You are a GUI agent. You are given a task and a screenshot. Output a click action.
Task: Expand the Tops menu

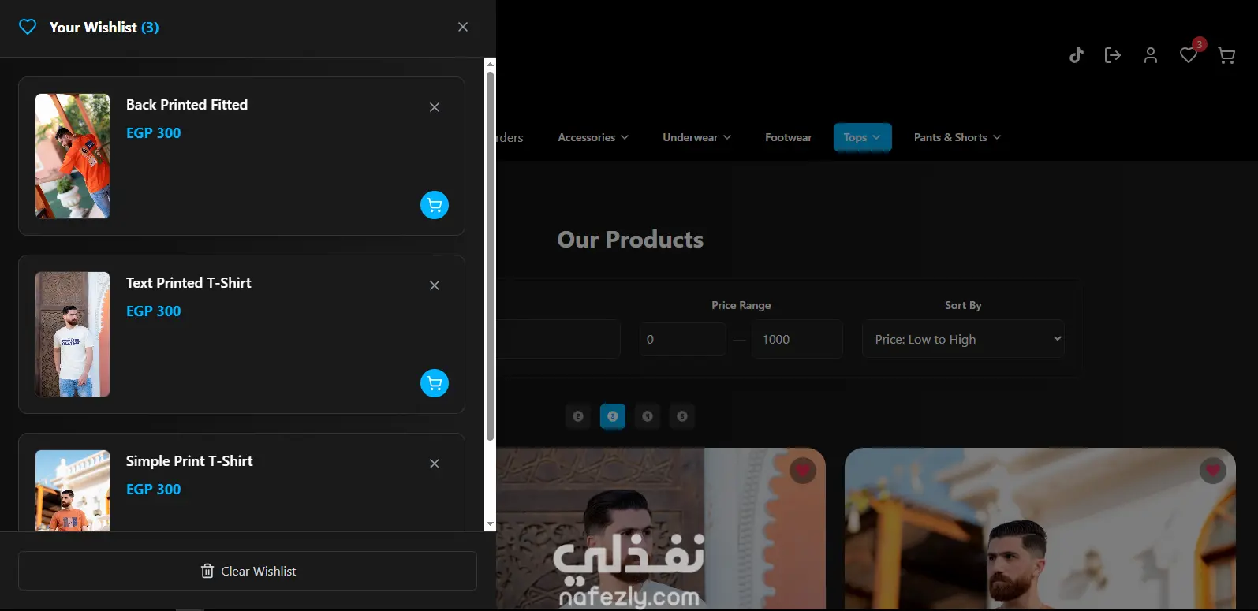coord(862,137)
